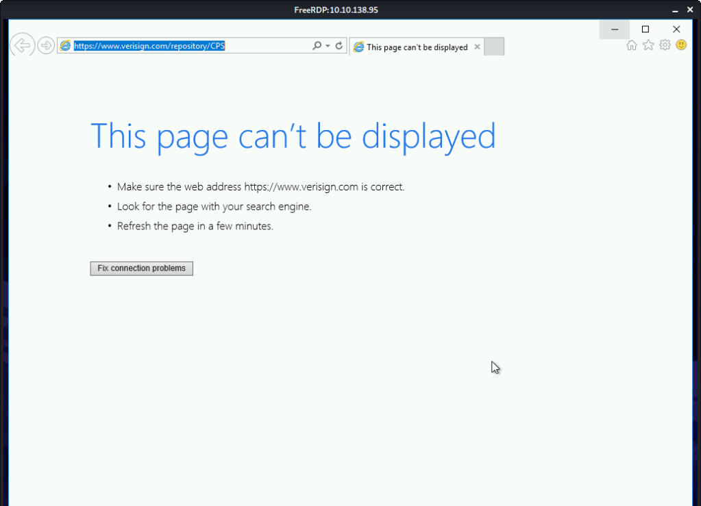Expand the address bar autocomplete dropdown arrow
This screenshot has width=701, height=506.
click(328, 46)
